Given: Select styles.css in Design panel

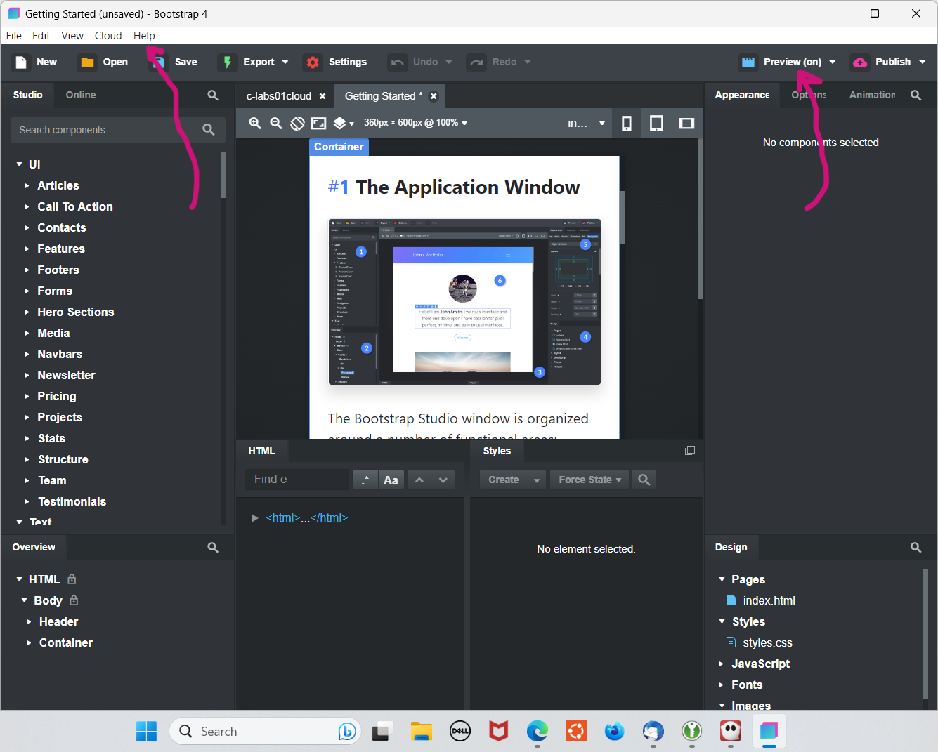Looking at the screenshot, I should (x=767, y=643).
